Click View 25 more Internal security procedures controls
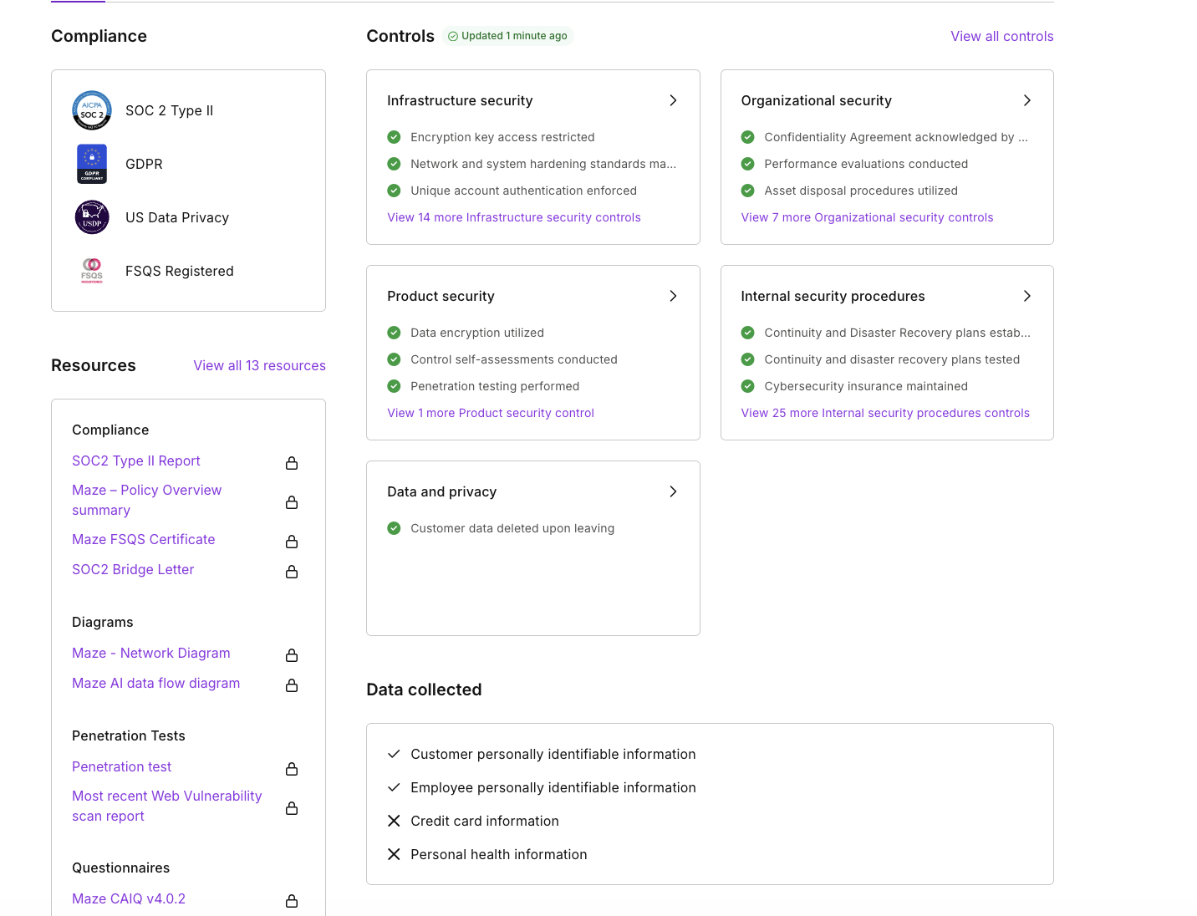This screenshot has width=1197, height=916. click(x=885, y=412)
